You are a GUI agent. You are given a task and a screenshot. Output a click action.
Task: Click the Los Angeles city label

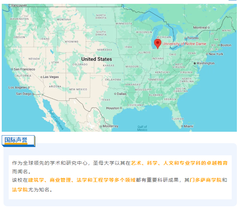point(18,87)
